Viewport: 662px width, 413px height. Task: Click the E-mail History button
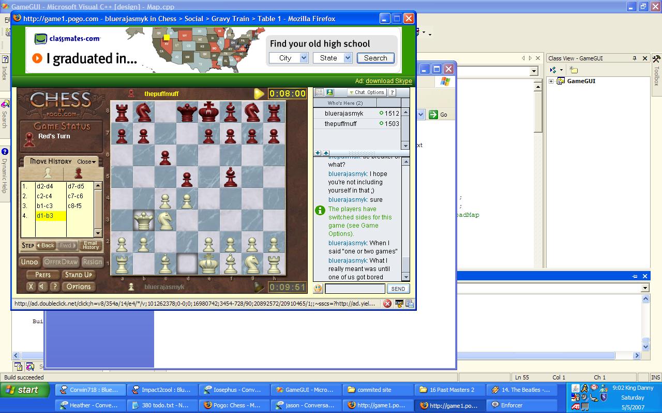coord(91,246)
